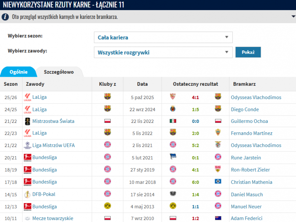Collapse the info panel with the arrow
Viewport: 296px width, 222px height.
tap(293, 17)
